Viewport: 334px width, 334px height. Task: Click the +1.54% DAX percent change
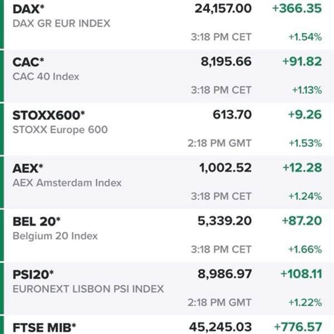coord(305,37)
